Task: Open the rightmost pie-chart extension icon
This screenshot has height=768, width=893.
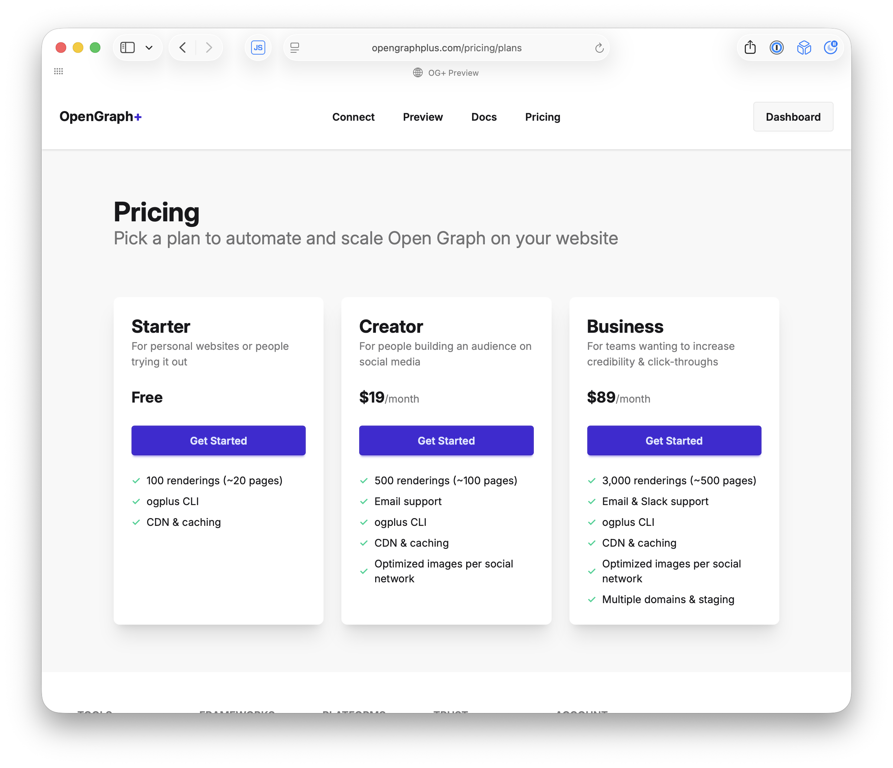Action: tap(831, 48)
